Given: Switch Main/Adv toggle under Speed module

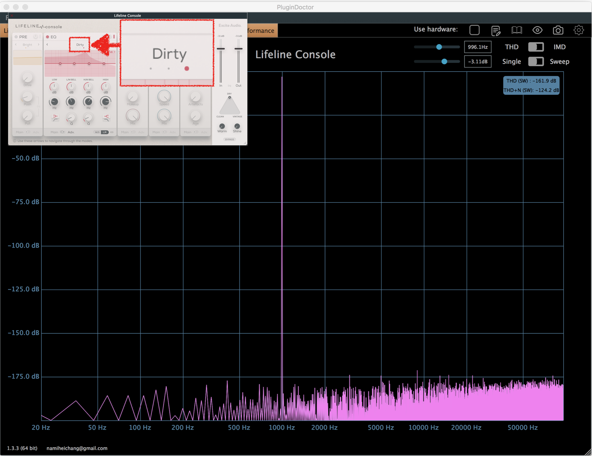Looking at the screenshot, I should (x=164, y=132).
